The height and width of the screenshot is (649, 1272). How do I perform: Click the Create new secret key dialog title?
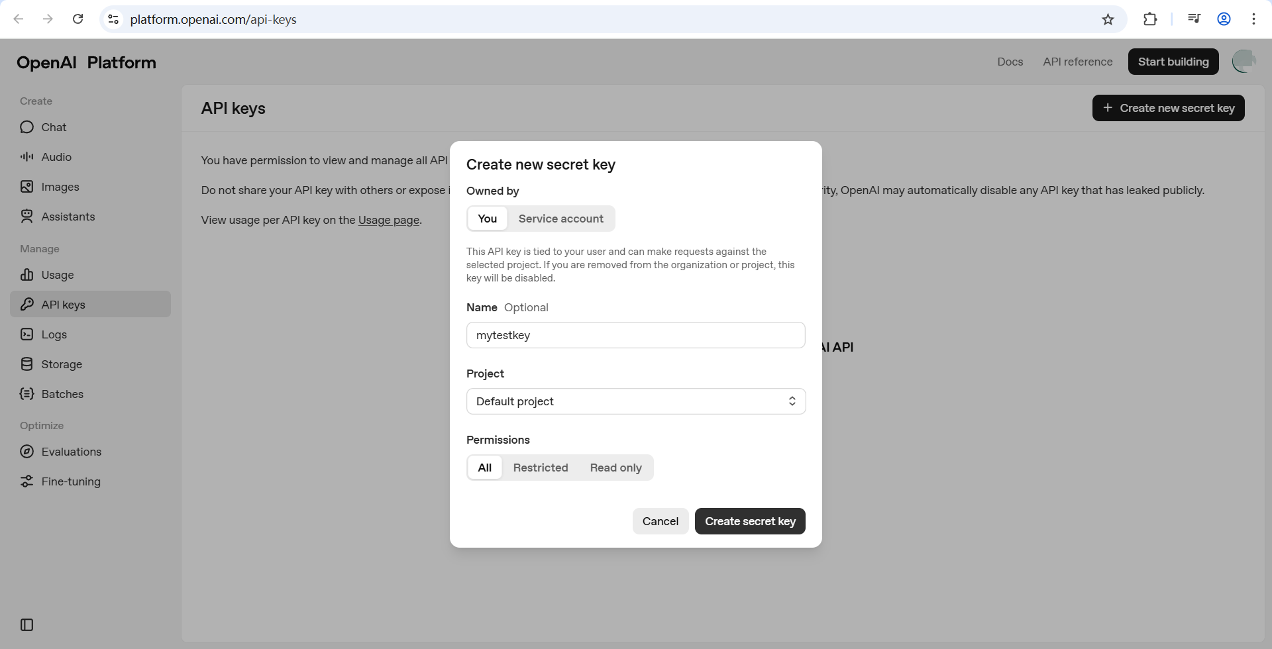coord(541,164)
